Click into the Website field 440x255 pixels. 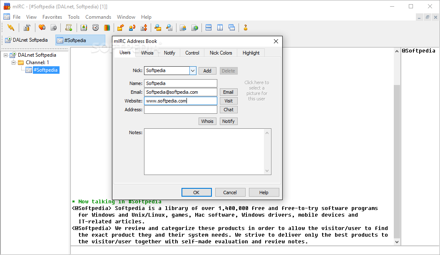pos(180,101)
